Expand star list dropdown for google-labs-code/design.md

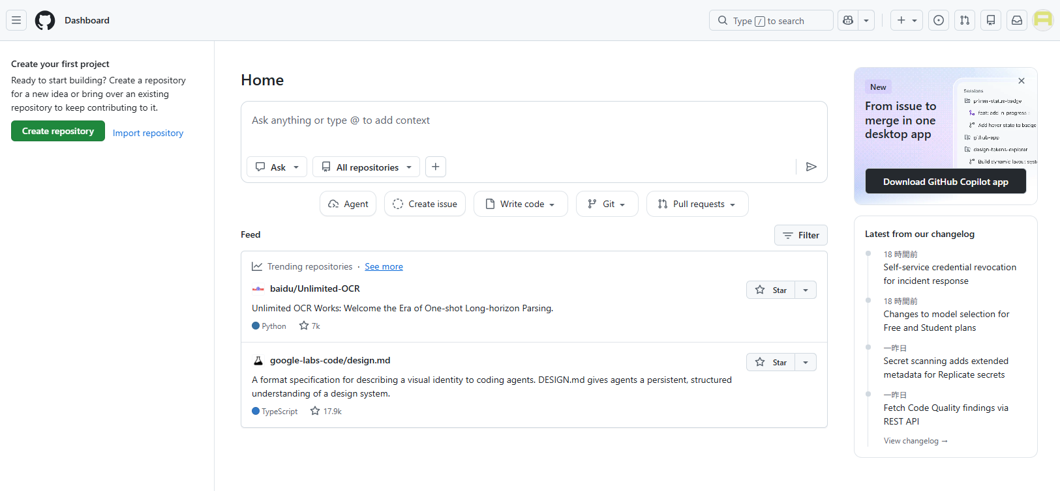806,362
